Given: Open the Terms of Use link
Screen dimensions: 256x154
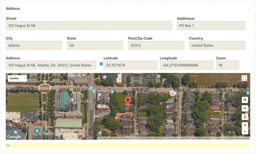Looking at the screenshot, I should pos(221,138).
